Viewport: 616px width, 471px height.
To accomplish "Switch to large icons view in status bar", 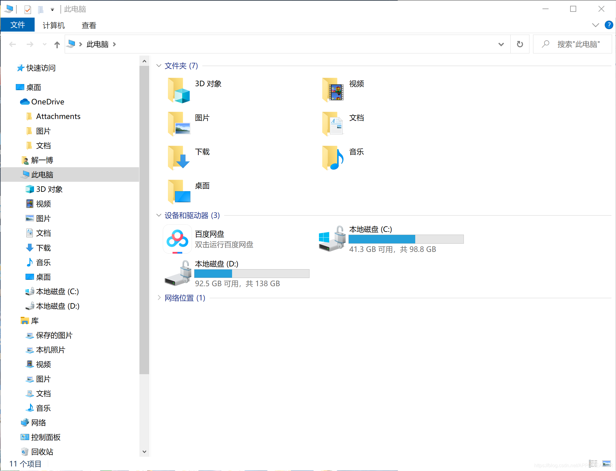I will click(606, 463).
